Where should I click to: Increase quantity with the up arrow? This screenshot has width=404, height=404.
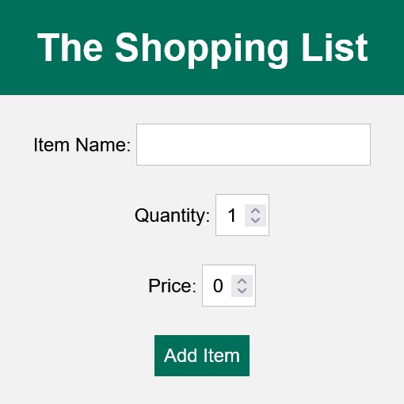[255, 211]
